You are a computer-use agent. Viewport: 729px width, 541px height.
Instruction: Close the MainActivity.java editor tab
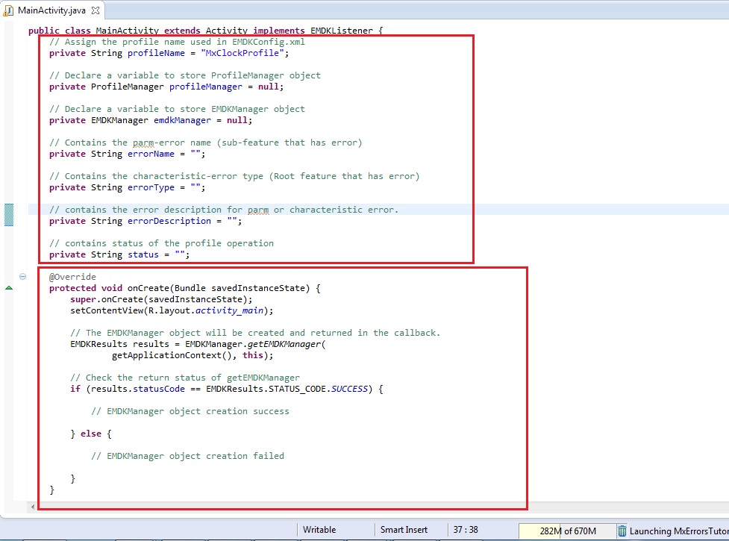click(x=96, y=10)
